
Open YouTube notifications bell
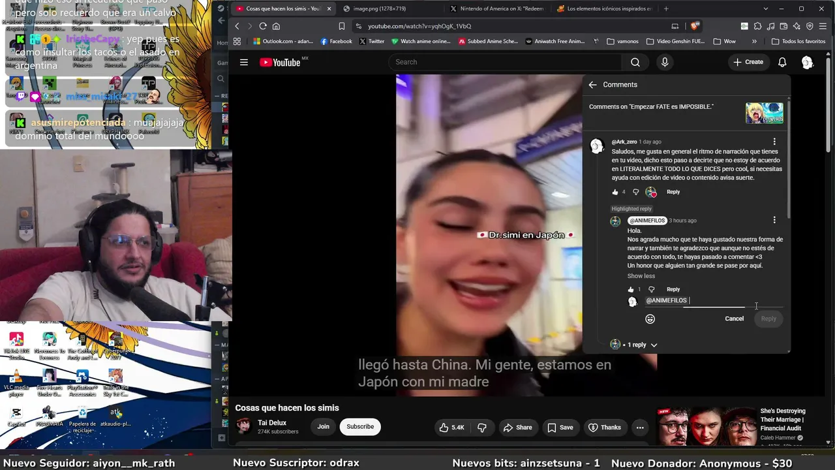[782, 62]
